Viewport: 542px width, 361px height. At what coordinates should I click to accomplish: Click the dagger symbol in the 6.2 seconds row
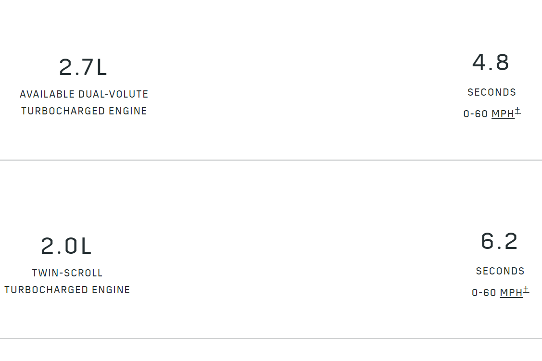point(527,290)
